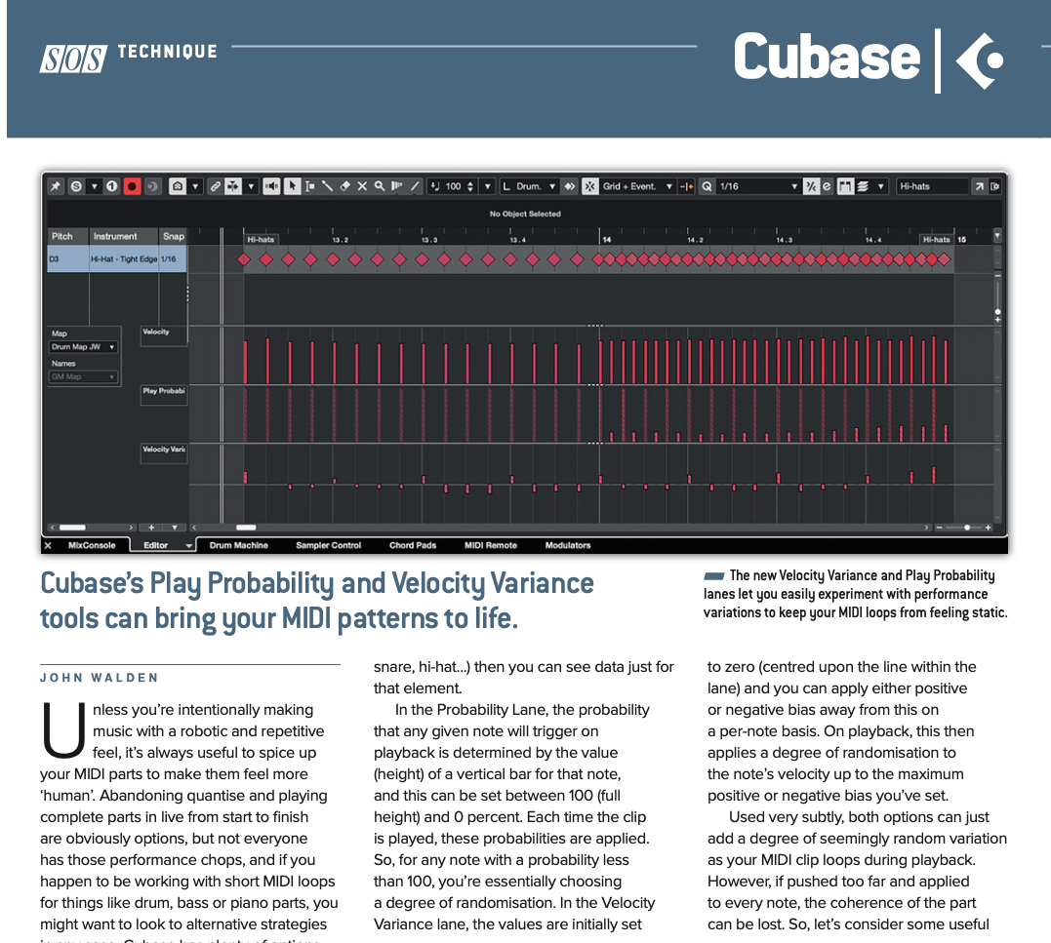Click the toolbar icon right of diagonal arrow

[994, 186]
